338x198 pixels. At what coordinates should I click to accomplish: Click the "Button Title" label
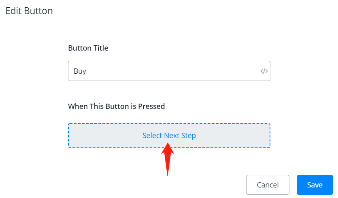click(x=88, y=48)
